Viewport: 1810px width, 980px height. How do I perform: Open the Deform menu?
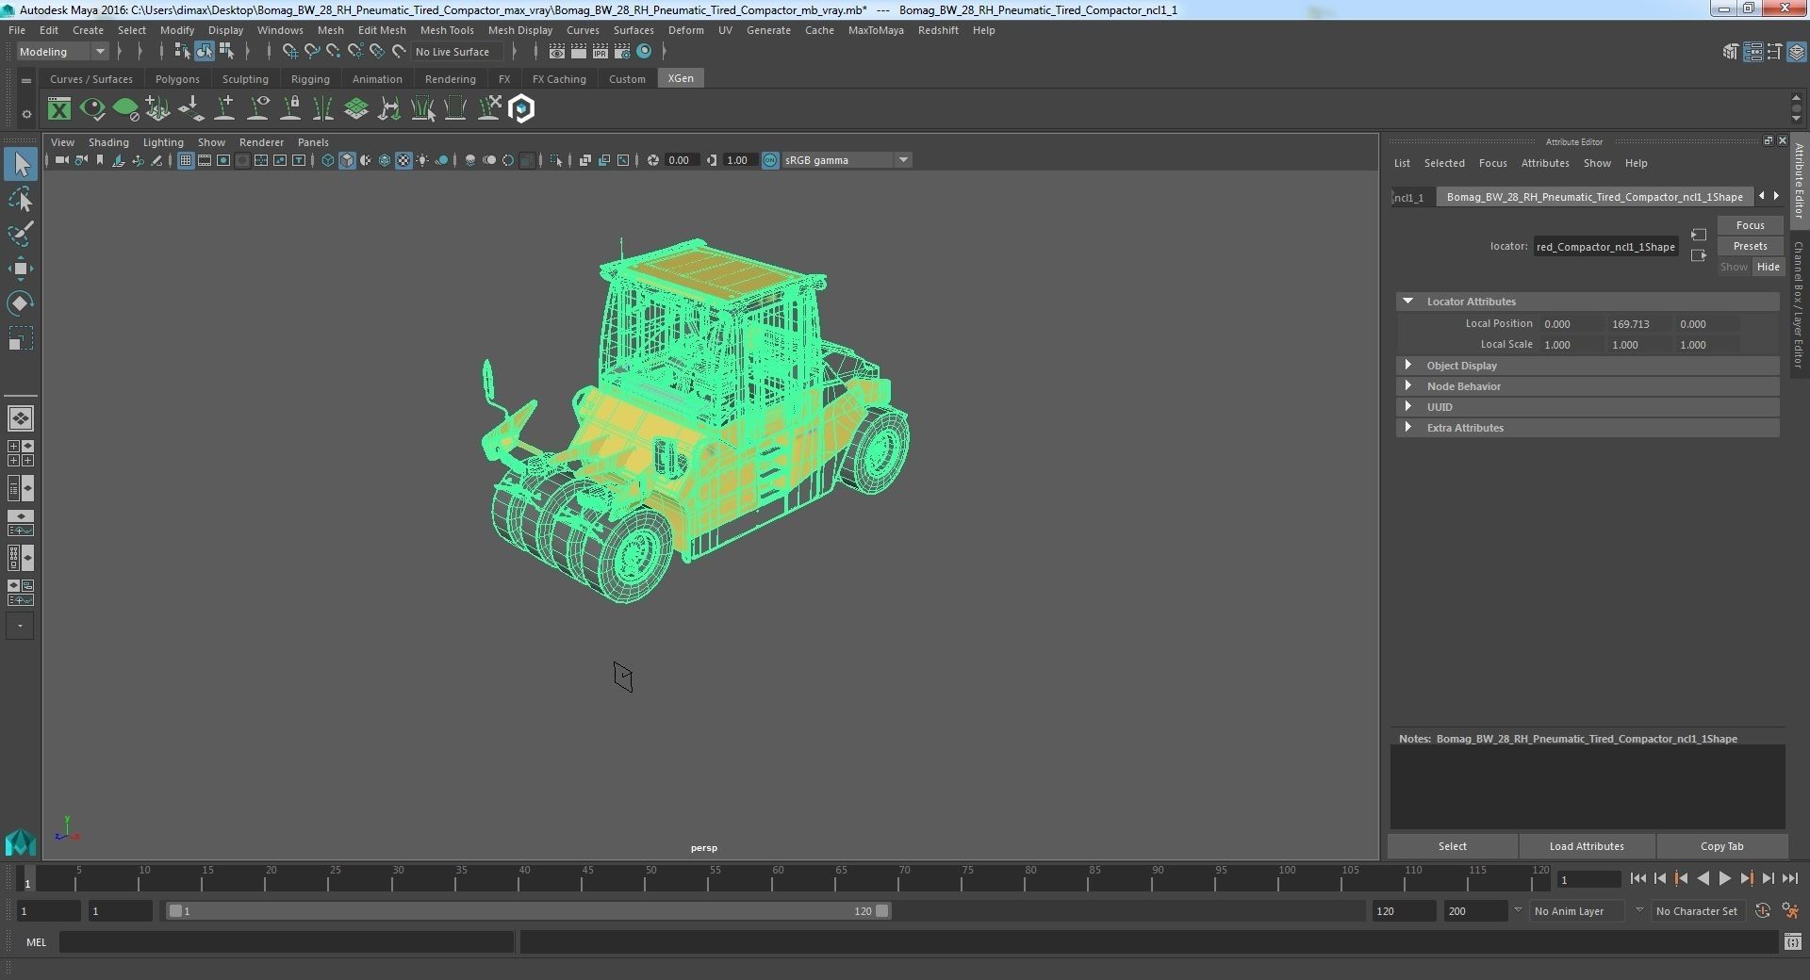click(x=686, y=30)
